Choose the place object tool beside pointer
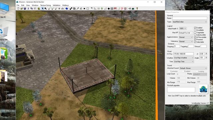Image resolution: width=213 pixels, height=120 pixels. point(46,9)
